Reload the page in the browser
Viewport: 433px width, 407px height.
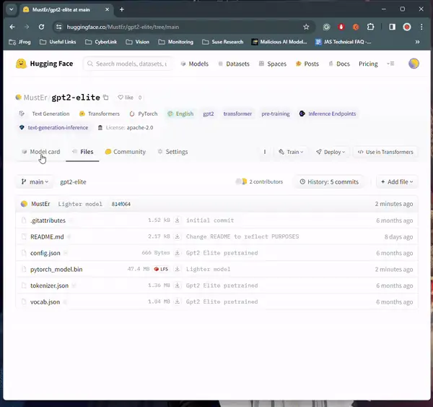tap(43, 27)
